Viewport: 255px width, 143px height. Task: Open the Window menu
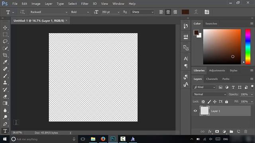coord(118,4)
